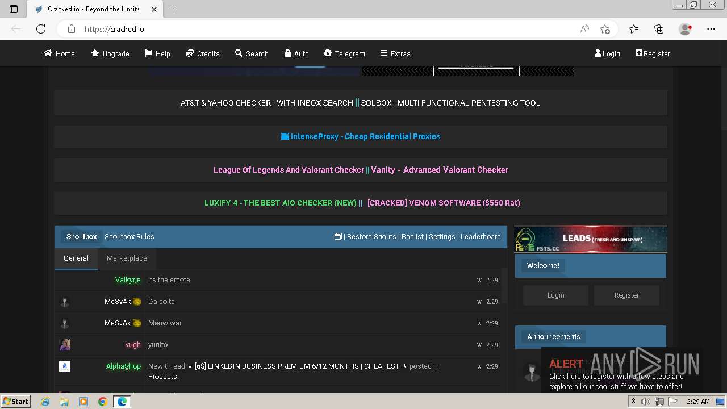Open the tray volume speaker icon
Image resolution: width=727 pixels, height=409 pixels.
coord(646,402)
